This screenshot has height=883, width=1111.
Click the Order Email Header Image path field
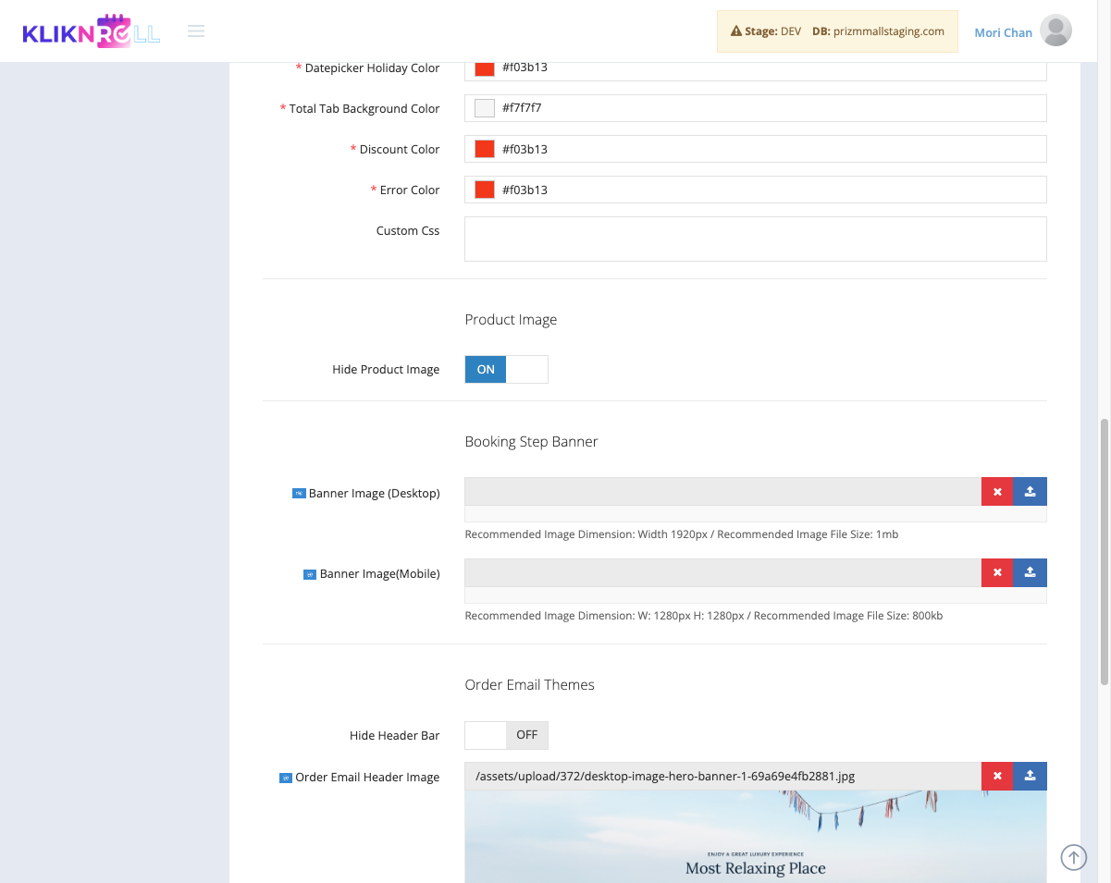point(722,777)
